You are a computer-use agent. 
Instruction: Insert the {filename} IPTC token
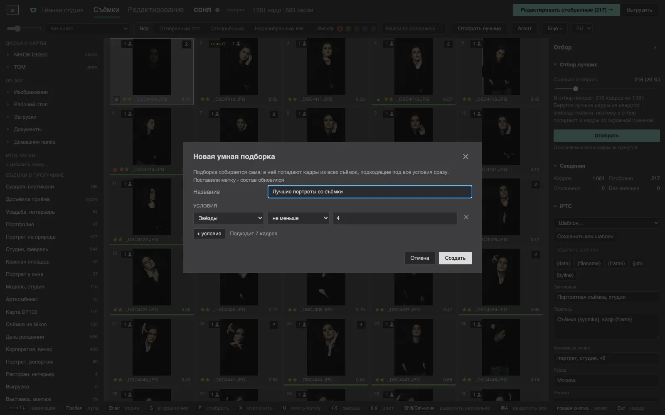point(589,264)
